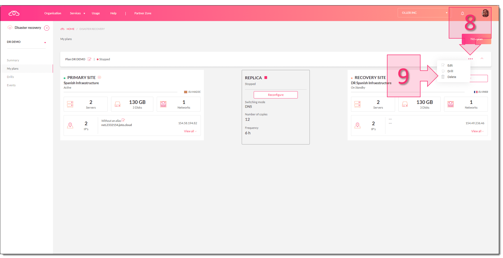Viewport: 503px width, 258px height.
Task: Select Drill in the plan options menu
Action: [x=450, y=71]
